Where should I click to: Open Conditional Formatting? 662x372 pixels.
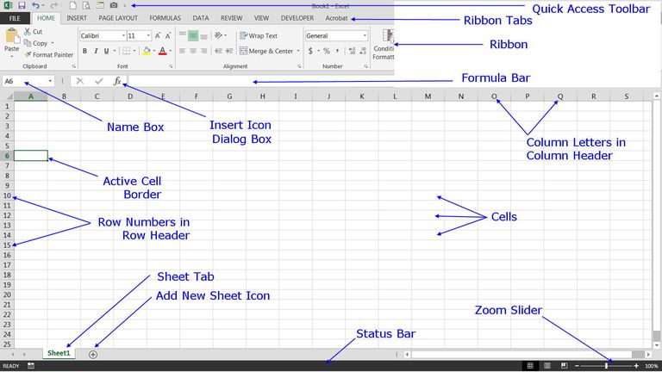pos(384,45)
